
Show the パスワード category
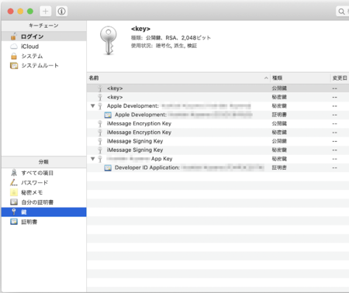[x=43, y=183]
